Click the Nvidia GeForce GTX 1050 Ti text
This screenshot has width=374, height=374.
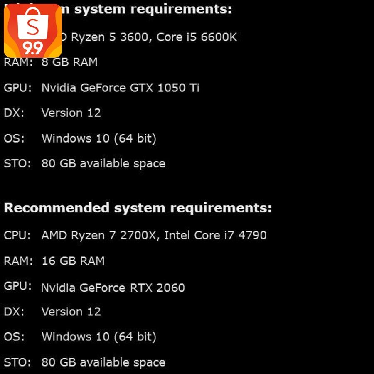120,88
